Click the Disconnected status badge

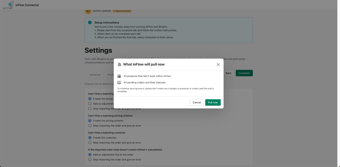pos(122,11)
